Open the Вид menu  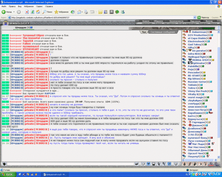pyautogui.click(x=20, y=6)
